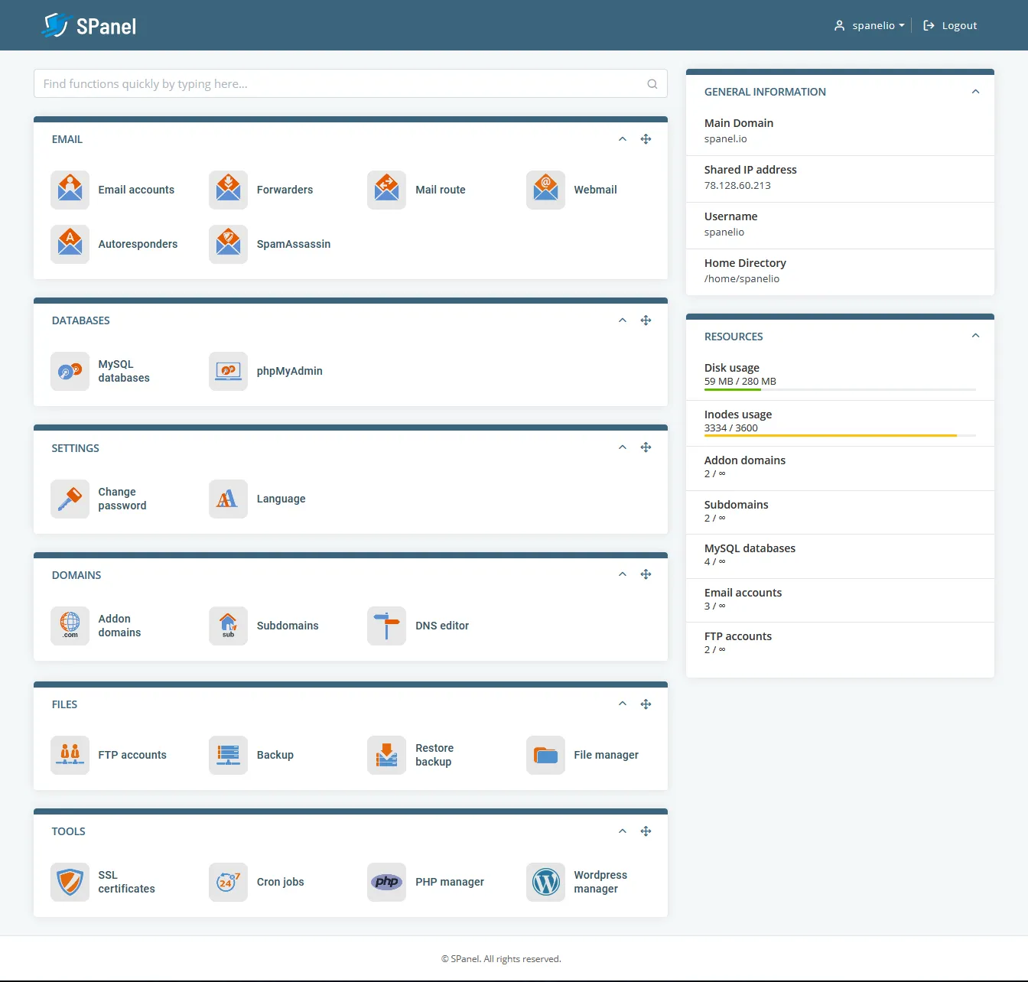
Task: Click the function search field
Action: point(350,83)
